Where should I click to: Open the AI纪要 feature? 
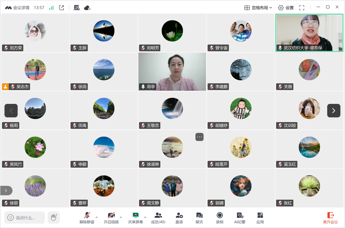point(240,218)
